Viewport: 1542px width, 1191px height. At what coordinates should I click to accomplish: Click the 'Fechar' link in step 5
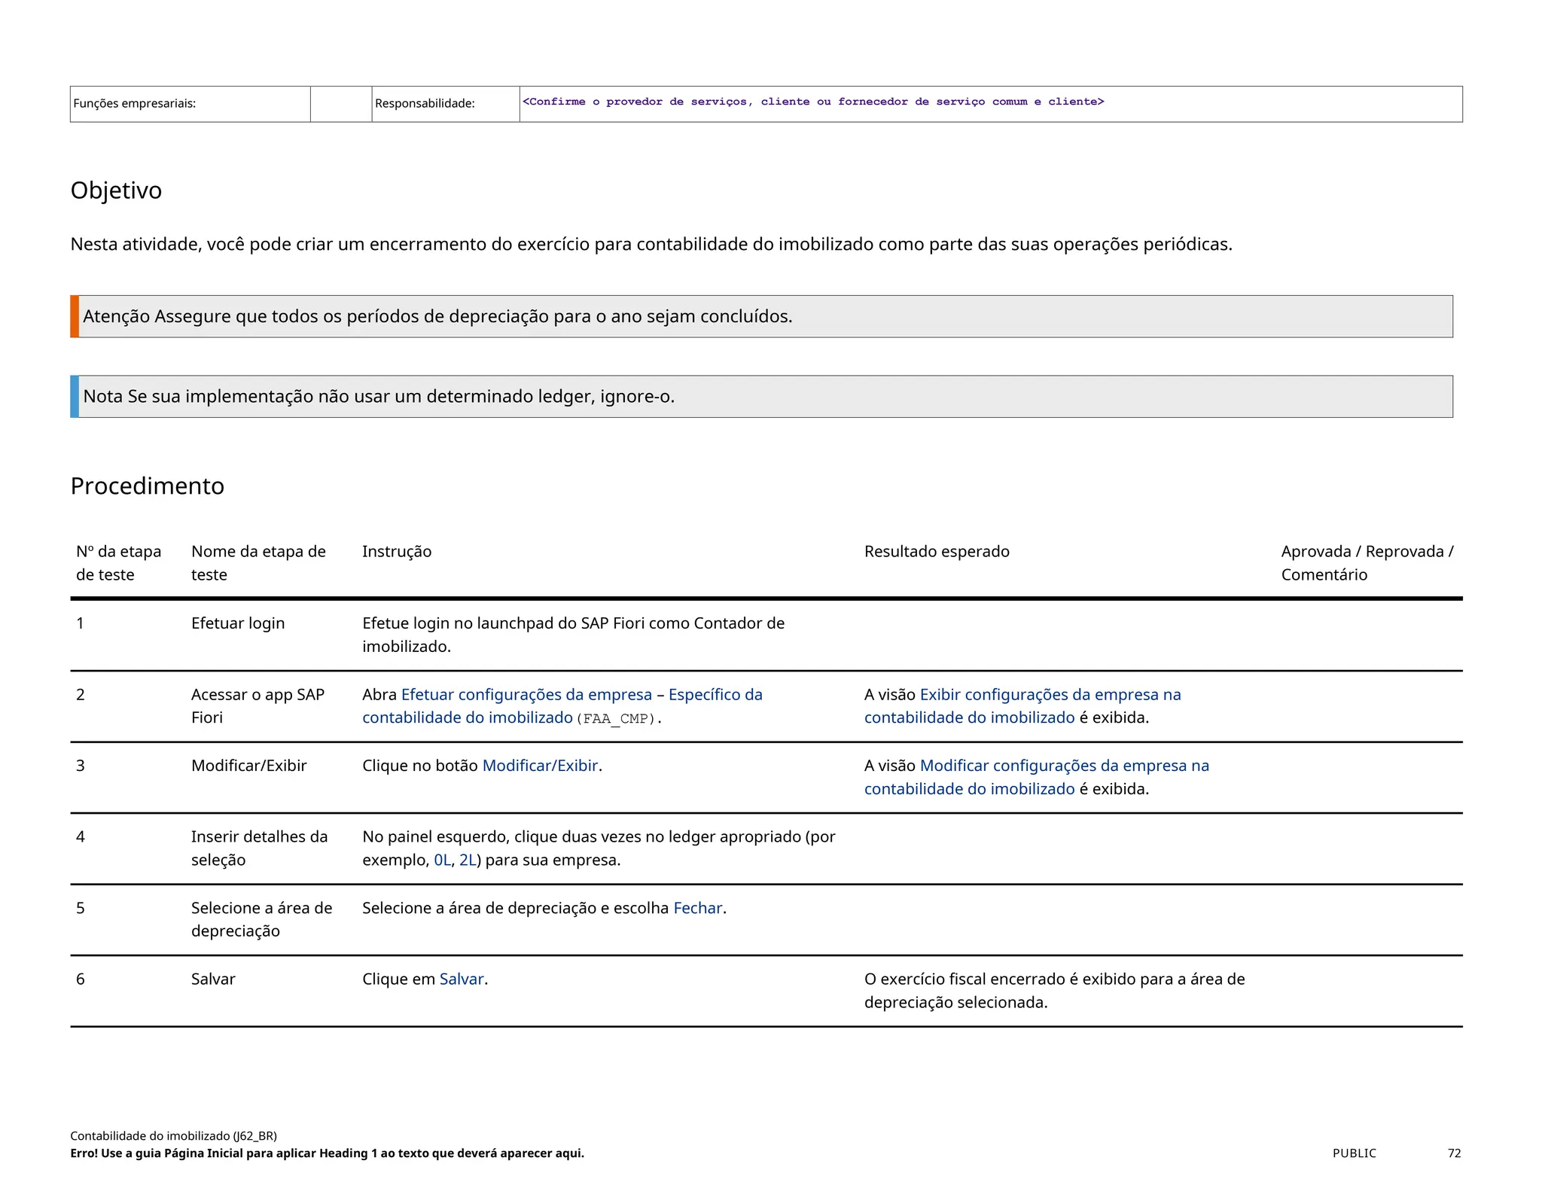(697, 908)
